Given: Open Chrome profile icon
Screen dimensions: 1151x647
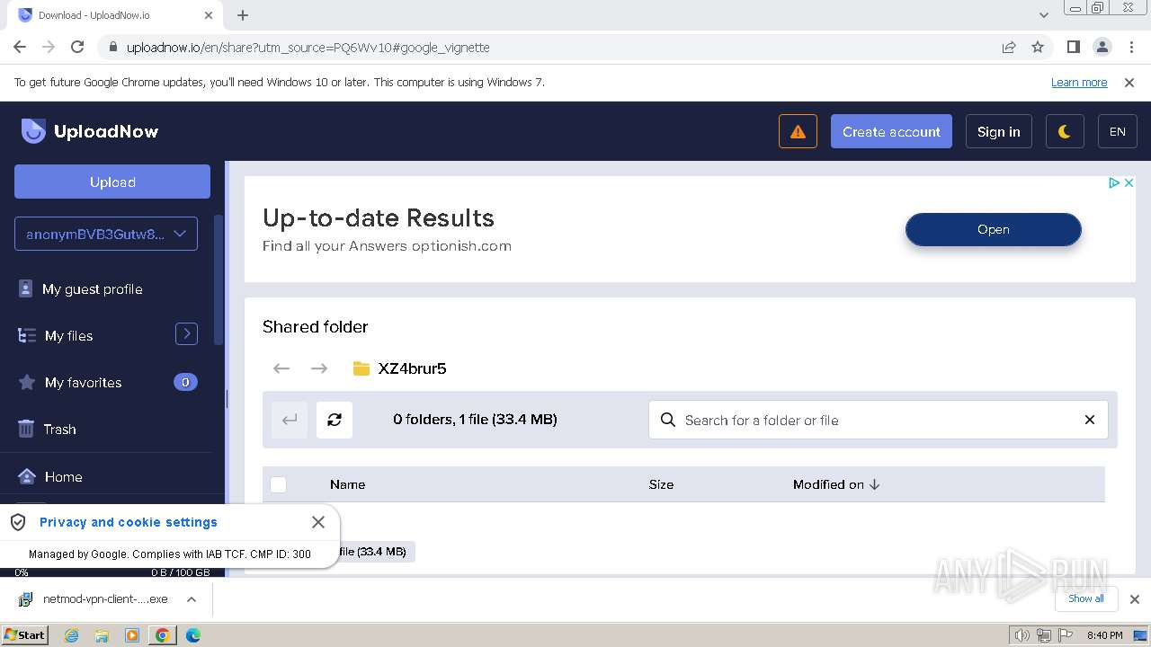Looking at the screenshot, I should click(x=1102, y=47).
